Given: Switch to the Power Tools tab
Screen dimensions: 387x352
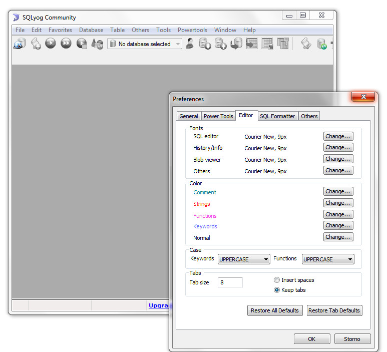Looking at the screenshot, I should click(x=218, y=116).
